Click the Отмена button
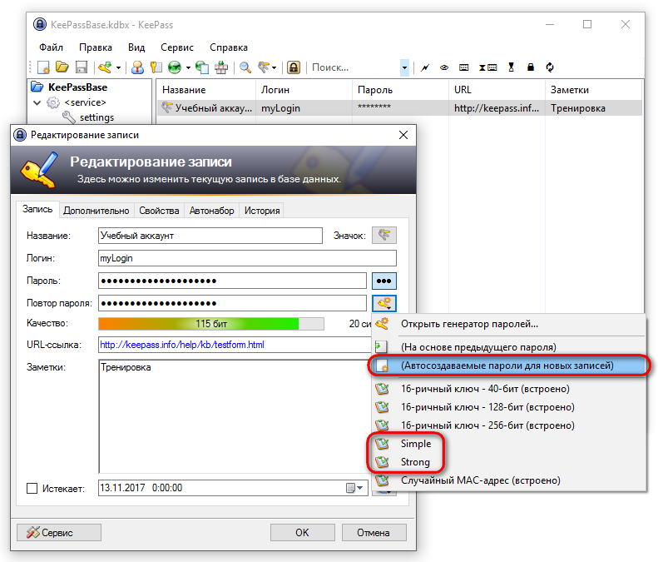The width and height of the screenshot is (658, 562). point(374,533)
